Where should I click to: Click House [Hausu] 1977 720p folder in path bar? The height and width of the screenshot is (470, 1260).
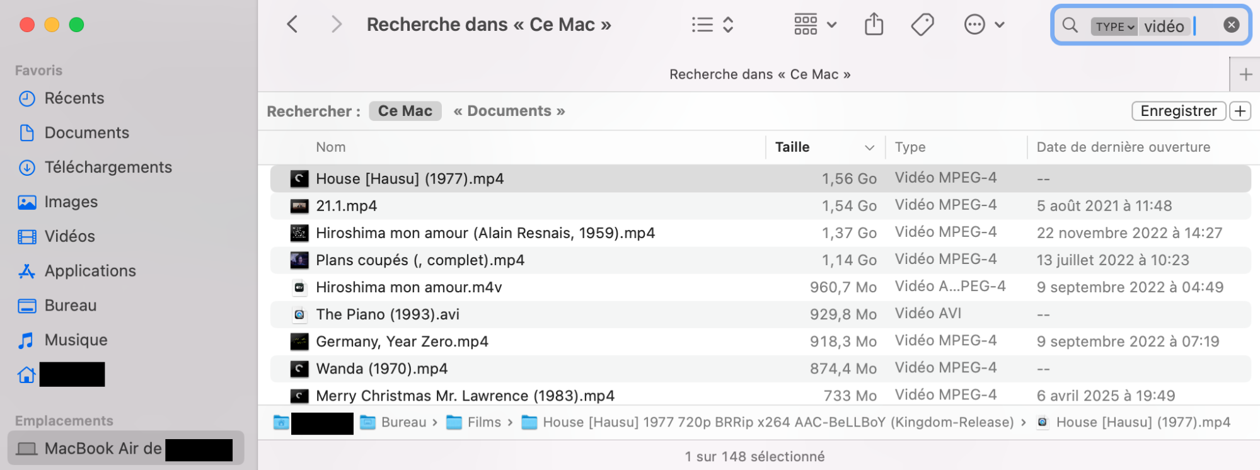tap(768, 422)
